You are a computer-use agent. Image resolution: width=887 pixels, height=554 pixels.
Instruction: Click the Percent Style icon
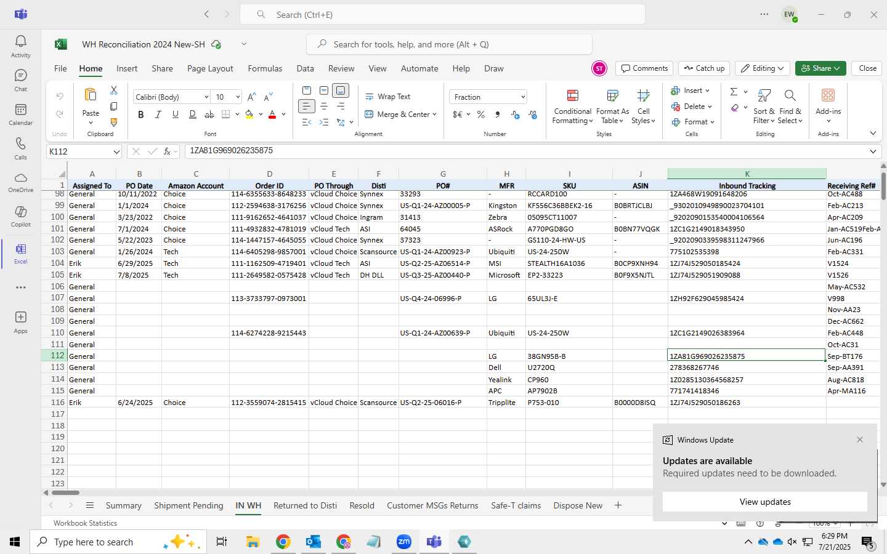coord(481,114)
